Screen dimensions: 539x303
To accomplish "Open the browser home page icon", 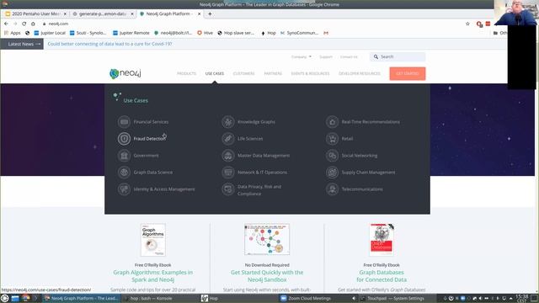I will coord(33,24).
